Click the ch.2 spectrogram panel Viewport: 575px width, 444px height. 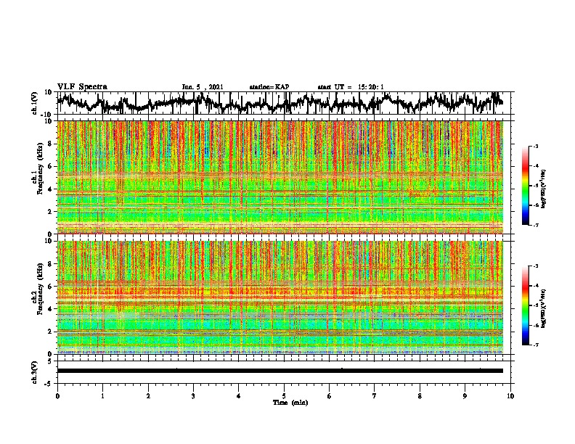tap(280, 297)
